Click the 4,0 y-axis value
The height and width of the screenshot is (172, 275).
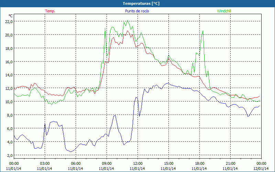[10, 142]
